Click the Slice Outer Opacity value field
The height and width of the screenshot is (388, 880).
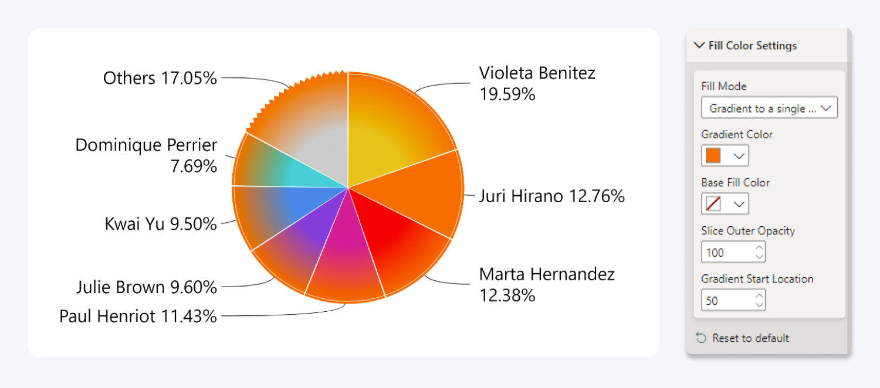click(x=725, y=251)
